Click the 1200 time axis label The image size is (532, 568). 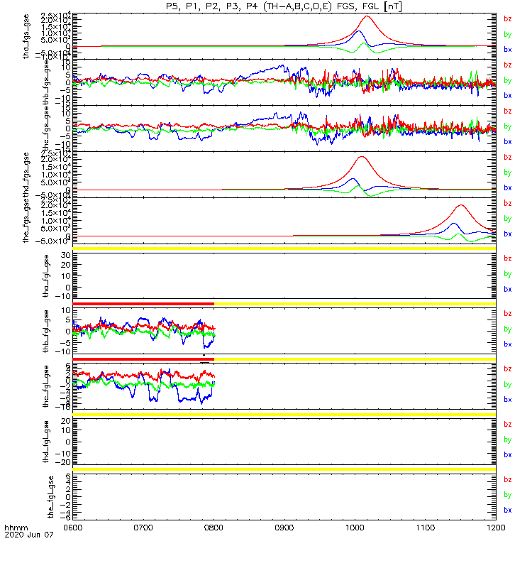(x=496, y=528)
